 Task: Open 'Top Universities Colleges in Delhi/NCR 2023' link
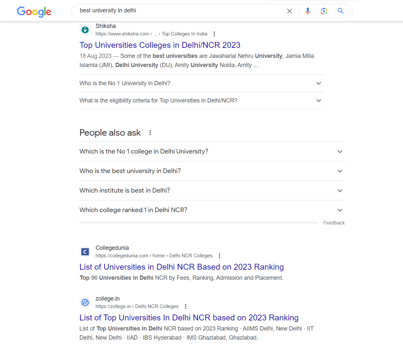click(160, 45)
